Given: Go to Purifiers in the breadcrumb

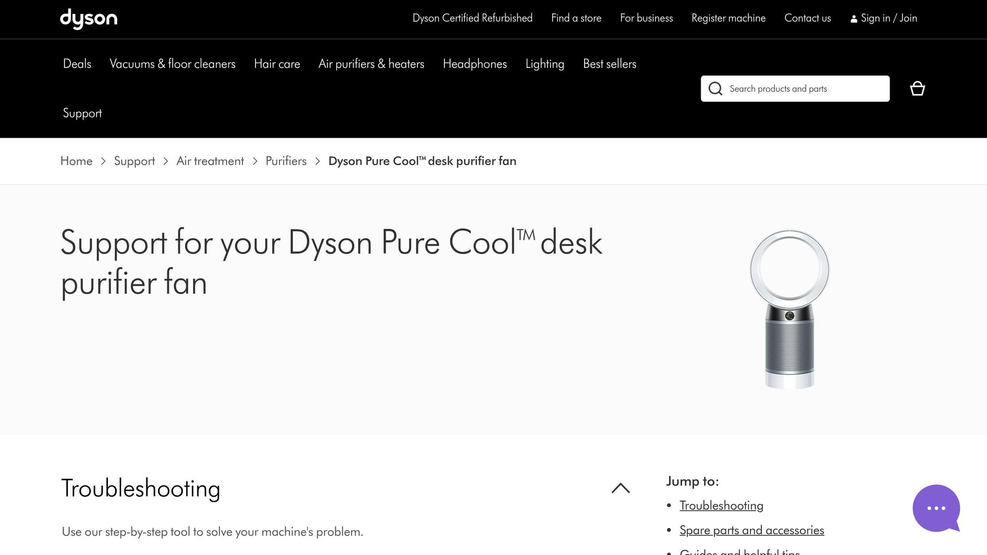Looking at the screenshot, I should tap(286, 161).
